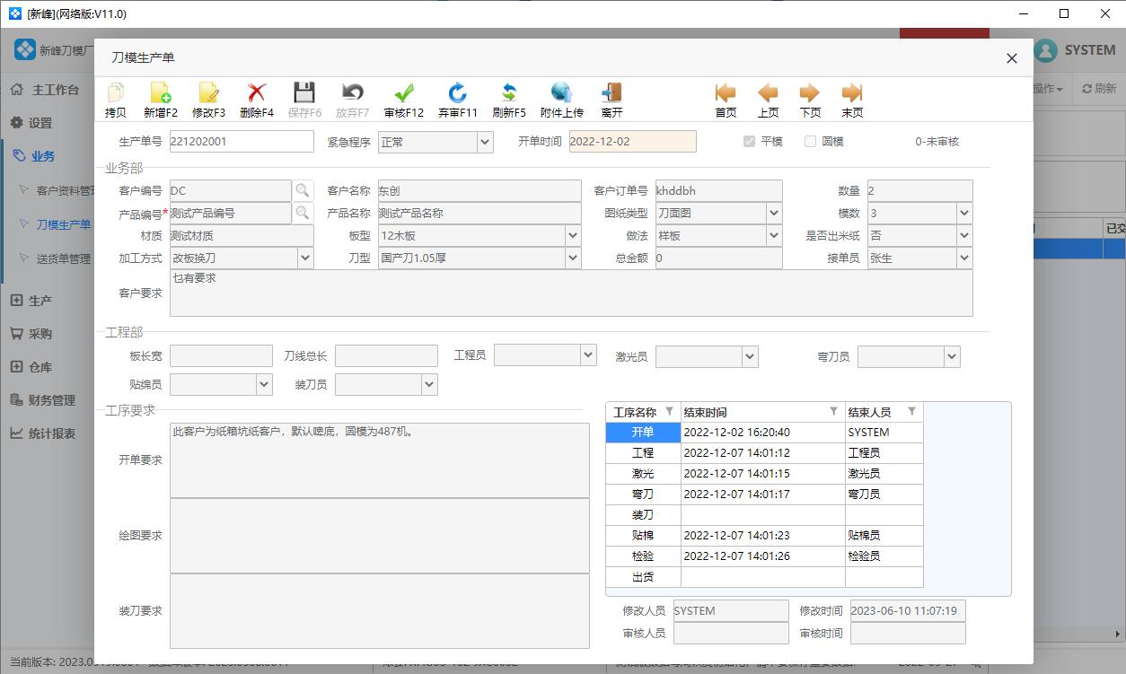Click the 修改F3 edit icon

208,92
